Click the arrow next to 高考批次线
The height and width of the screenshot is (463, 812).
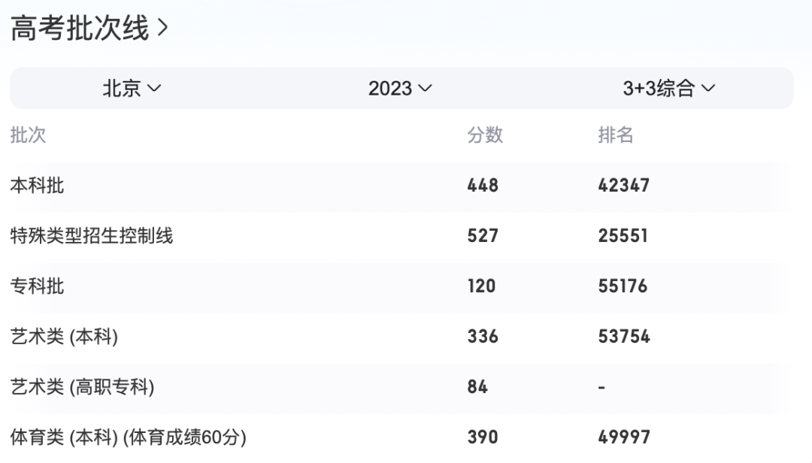tap(163, 29)
